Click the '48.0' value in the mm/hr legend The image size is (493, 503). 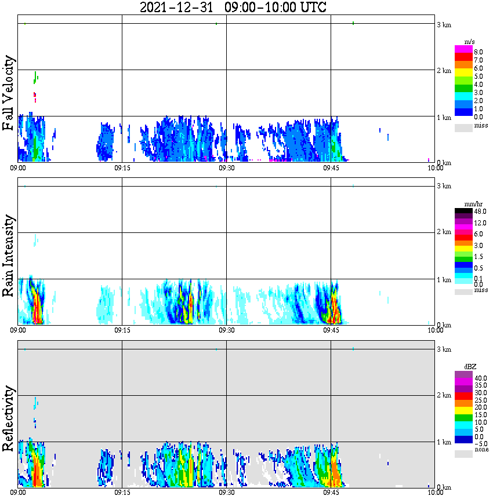coord(480,212)
